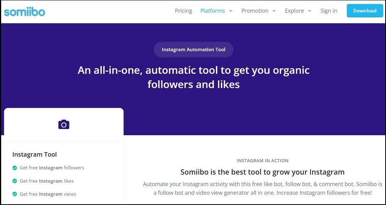Expand the Explore dropdown arrow
The width and height of the screenshot is (386, 205).
point(310,11)
